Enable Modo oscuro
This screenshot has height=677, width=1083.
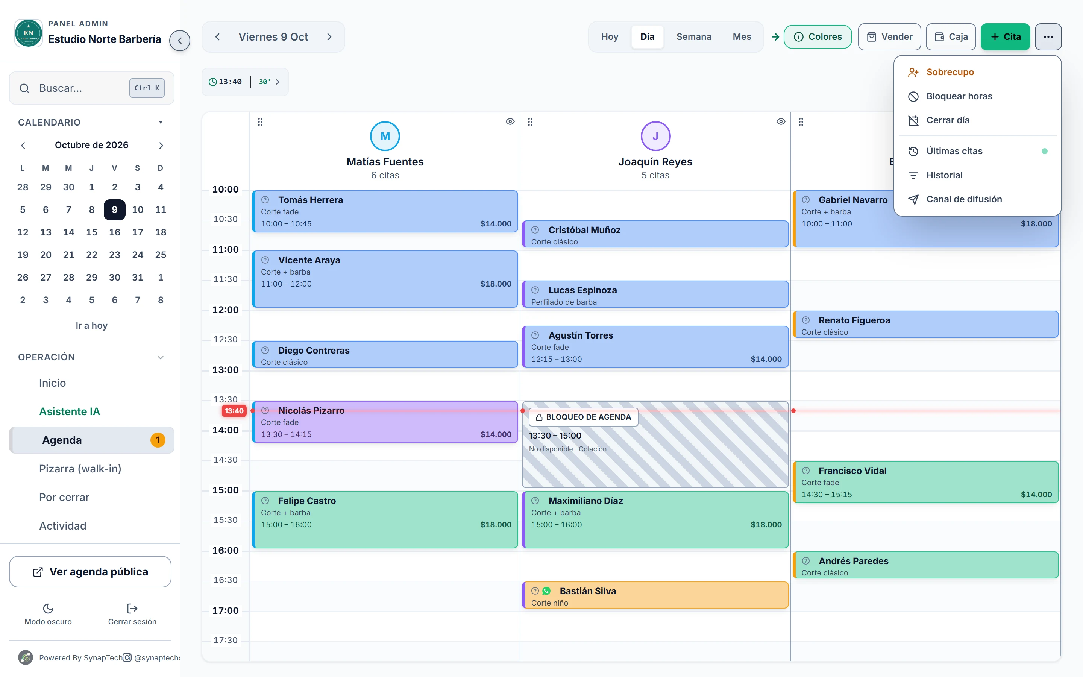tap(48, 614)
